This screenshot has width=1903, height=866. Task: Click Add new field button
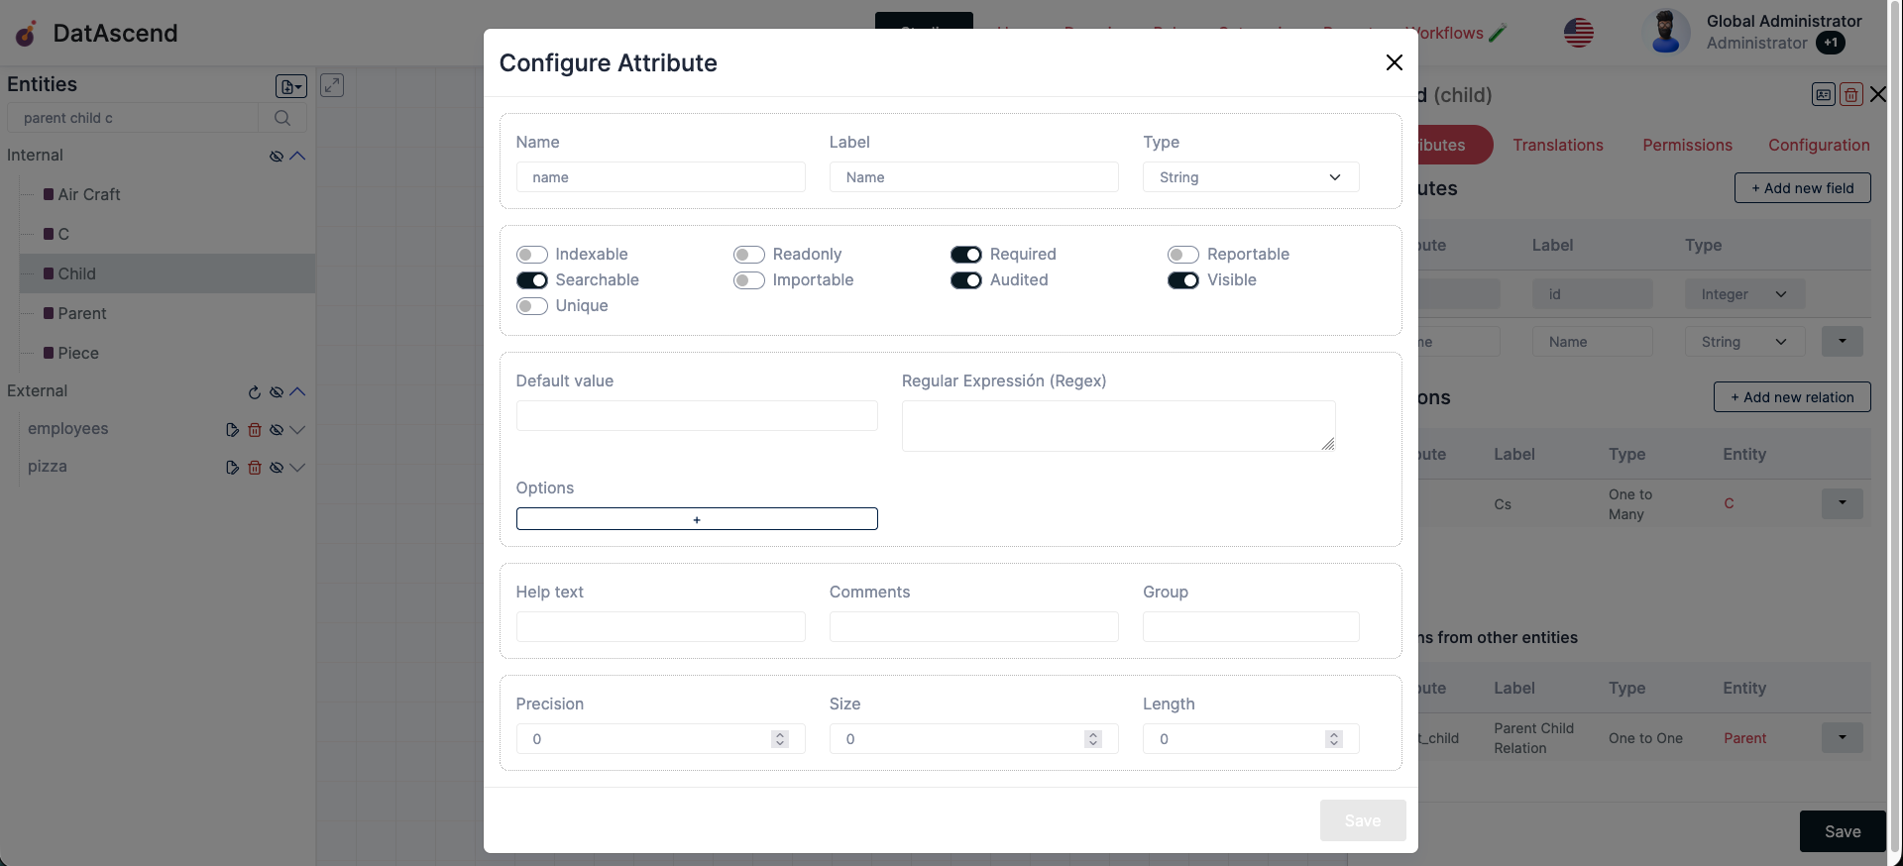[x=1802, y=188]
